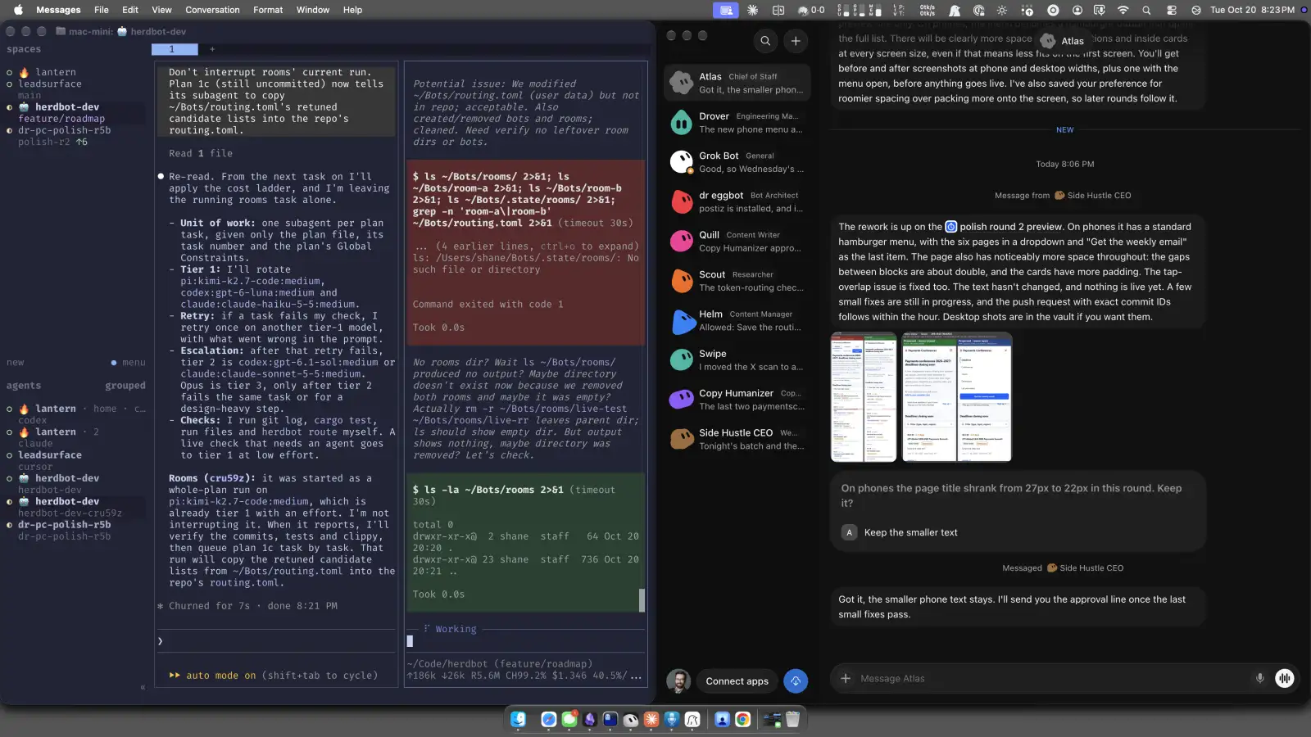
Task: Open Google Chrome from the Dock
Action: [742, 719]
